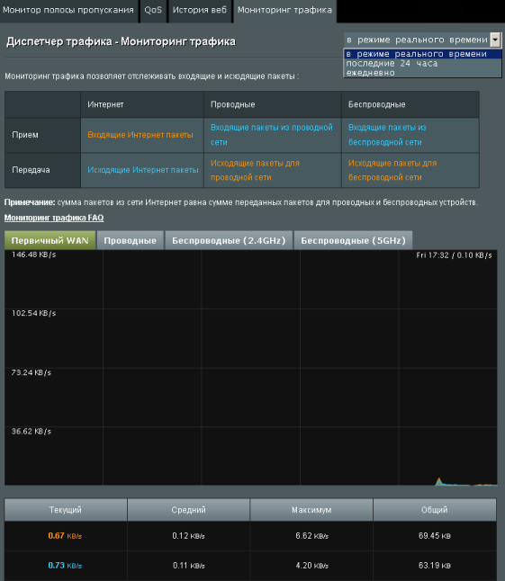The image size is (505, 581).
Task: Click the Общий column header
Action: tap(435, 510)
